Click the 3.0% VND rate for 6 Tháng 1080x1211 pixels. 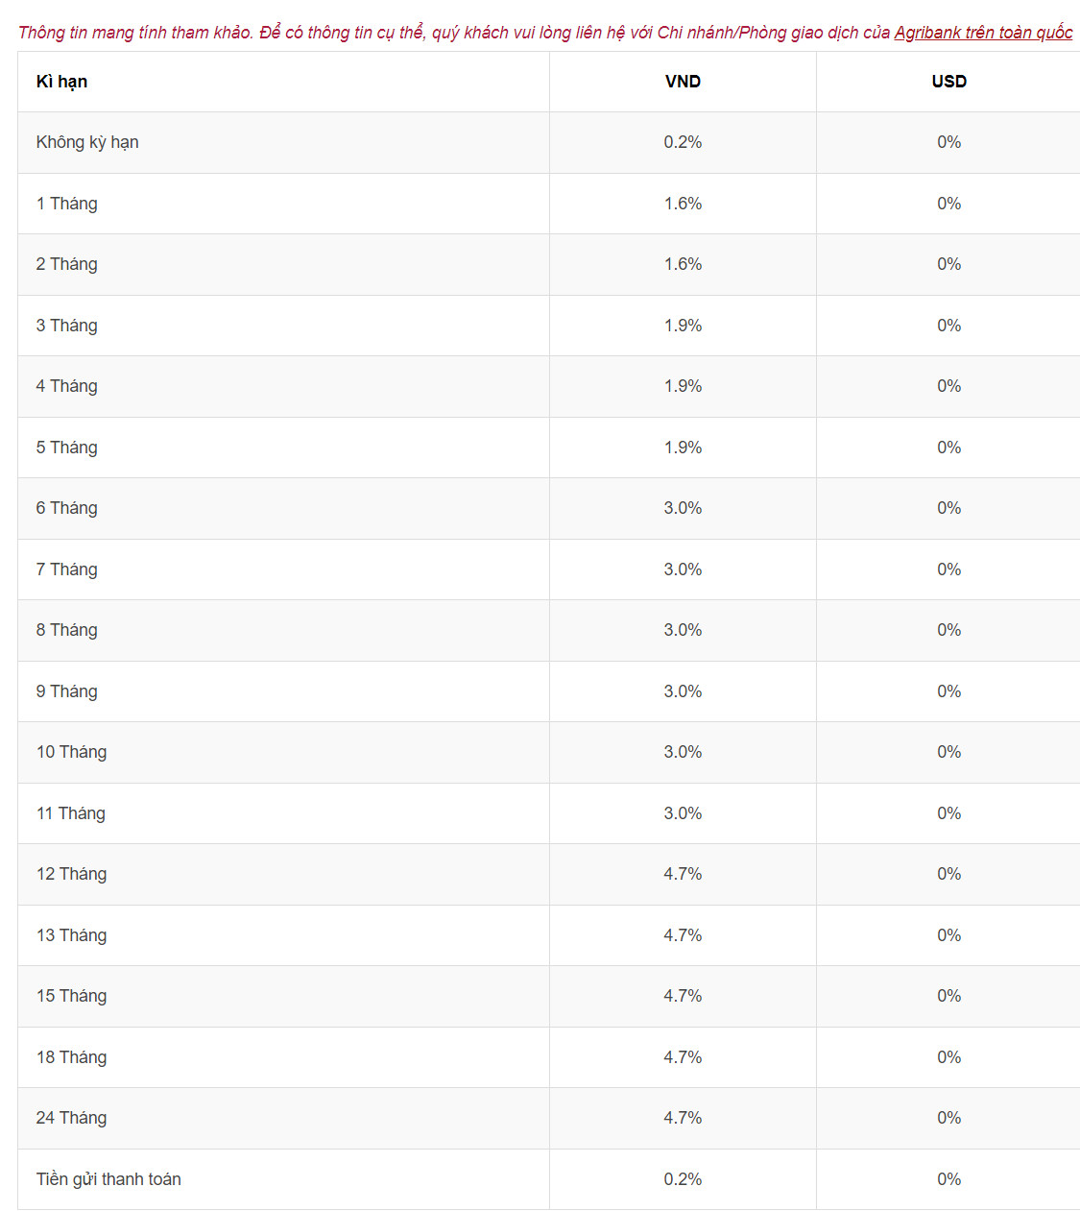coord(683,508)
